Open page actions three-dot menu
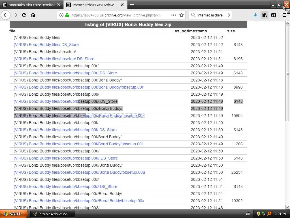 pos(174,15)
